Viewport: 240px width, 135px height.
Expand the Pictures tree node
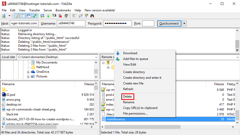click(x=28, y=77)
